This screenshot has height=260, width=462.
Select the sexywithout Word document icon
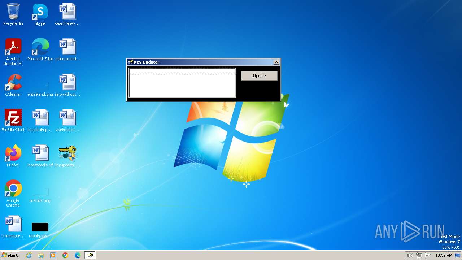click(67, 85)
